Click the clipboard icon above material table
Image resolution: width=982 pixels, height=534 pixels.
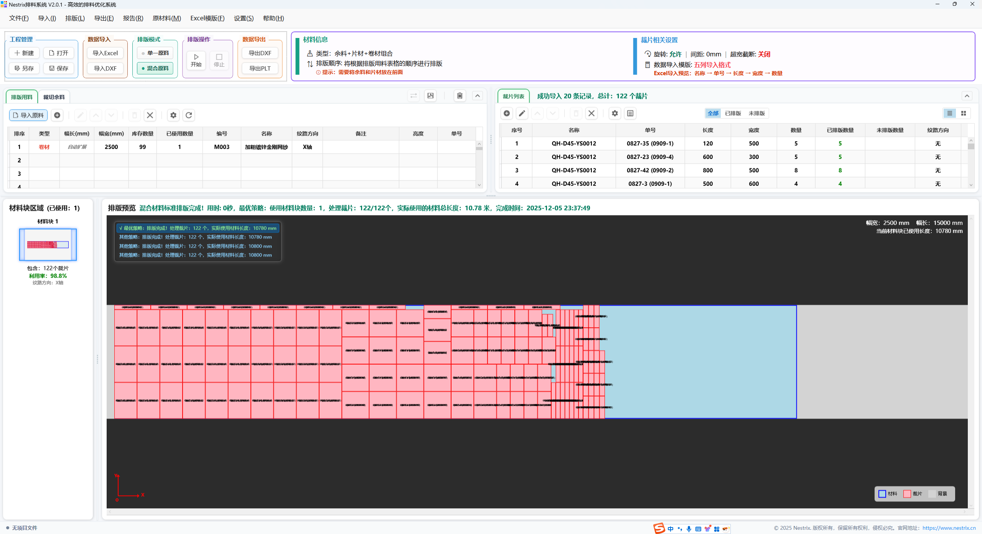[x=460, y=96]
